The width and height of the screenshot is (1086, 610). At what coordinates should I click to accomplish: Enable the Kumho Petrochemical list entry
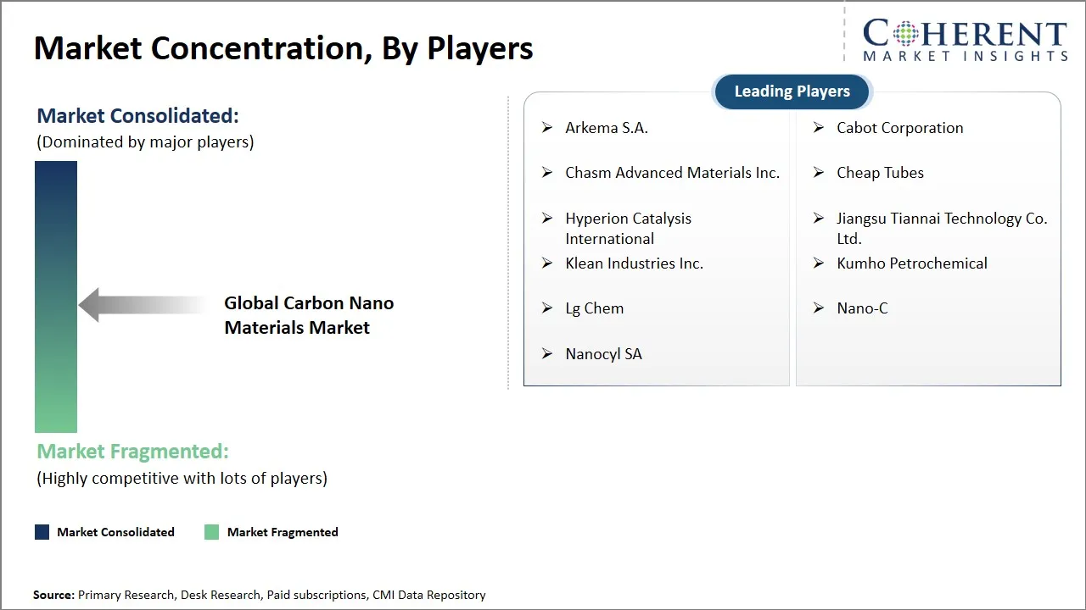(912, 263)
